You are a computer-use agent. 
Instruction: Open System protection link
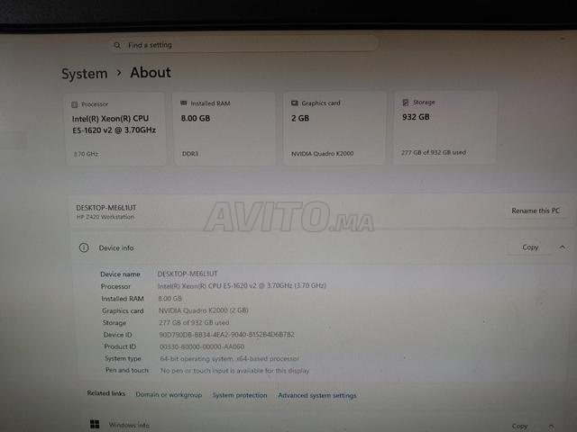tap(240, 395)
